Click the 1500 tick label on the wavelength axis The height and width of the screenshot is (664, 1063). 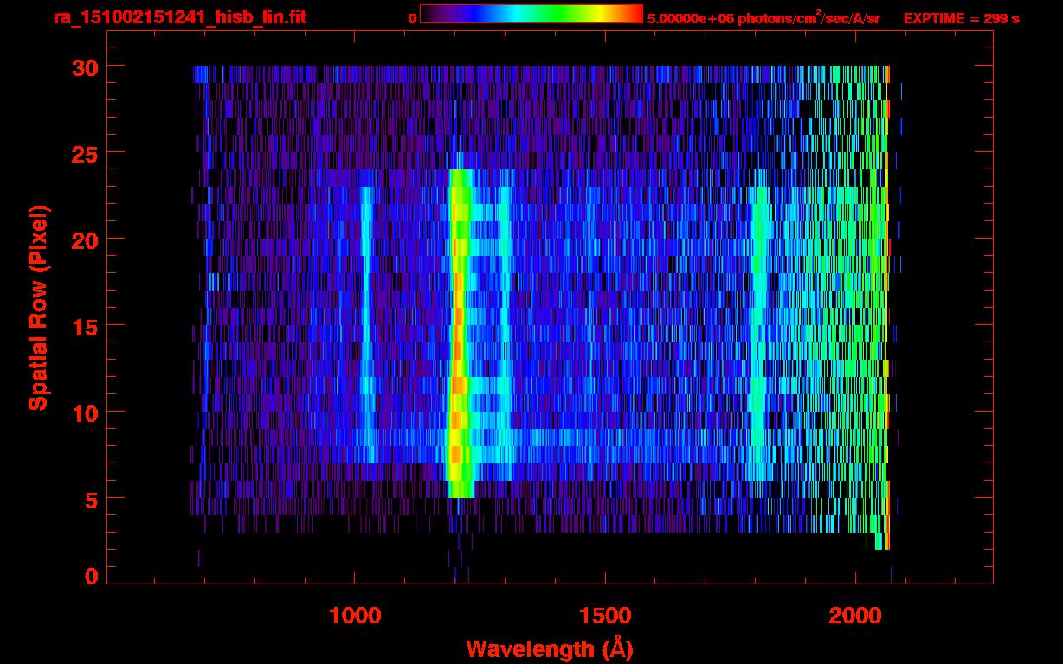[604, 615]
